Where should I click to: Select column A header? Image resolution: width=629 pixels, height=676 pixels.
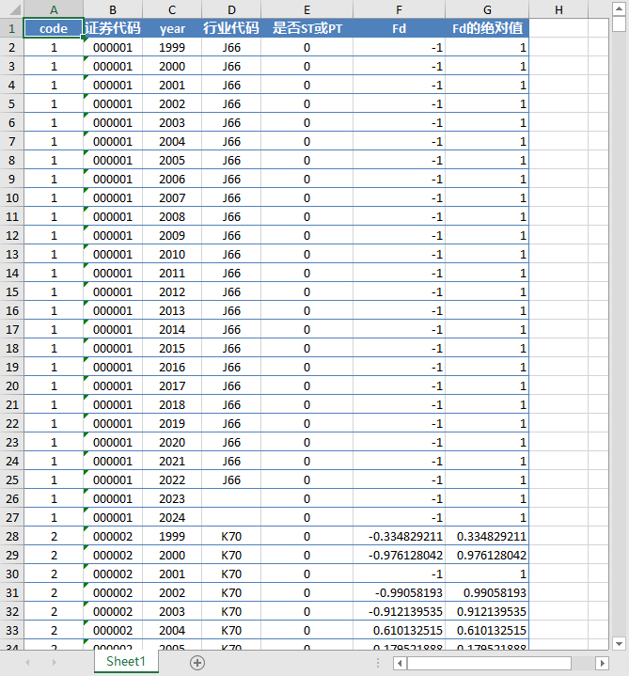pyautogui.click(x=54, y=9)
